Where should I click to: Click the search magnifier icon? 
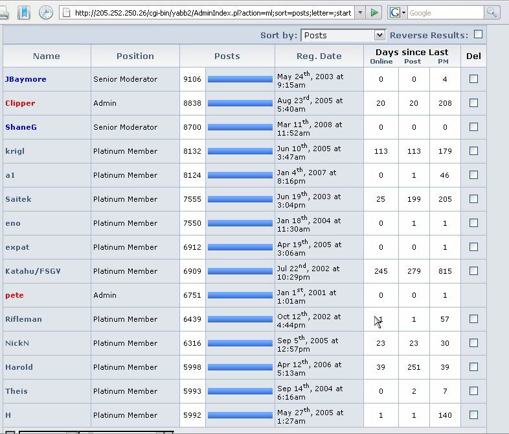pos(492,12)
